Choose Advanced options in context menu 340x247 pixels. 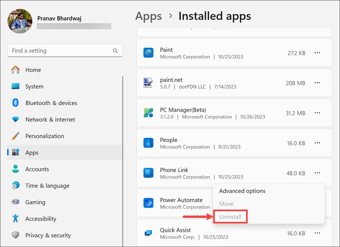point(242,191)
